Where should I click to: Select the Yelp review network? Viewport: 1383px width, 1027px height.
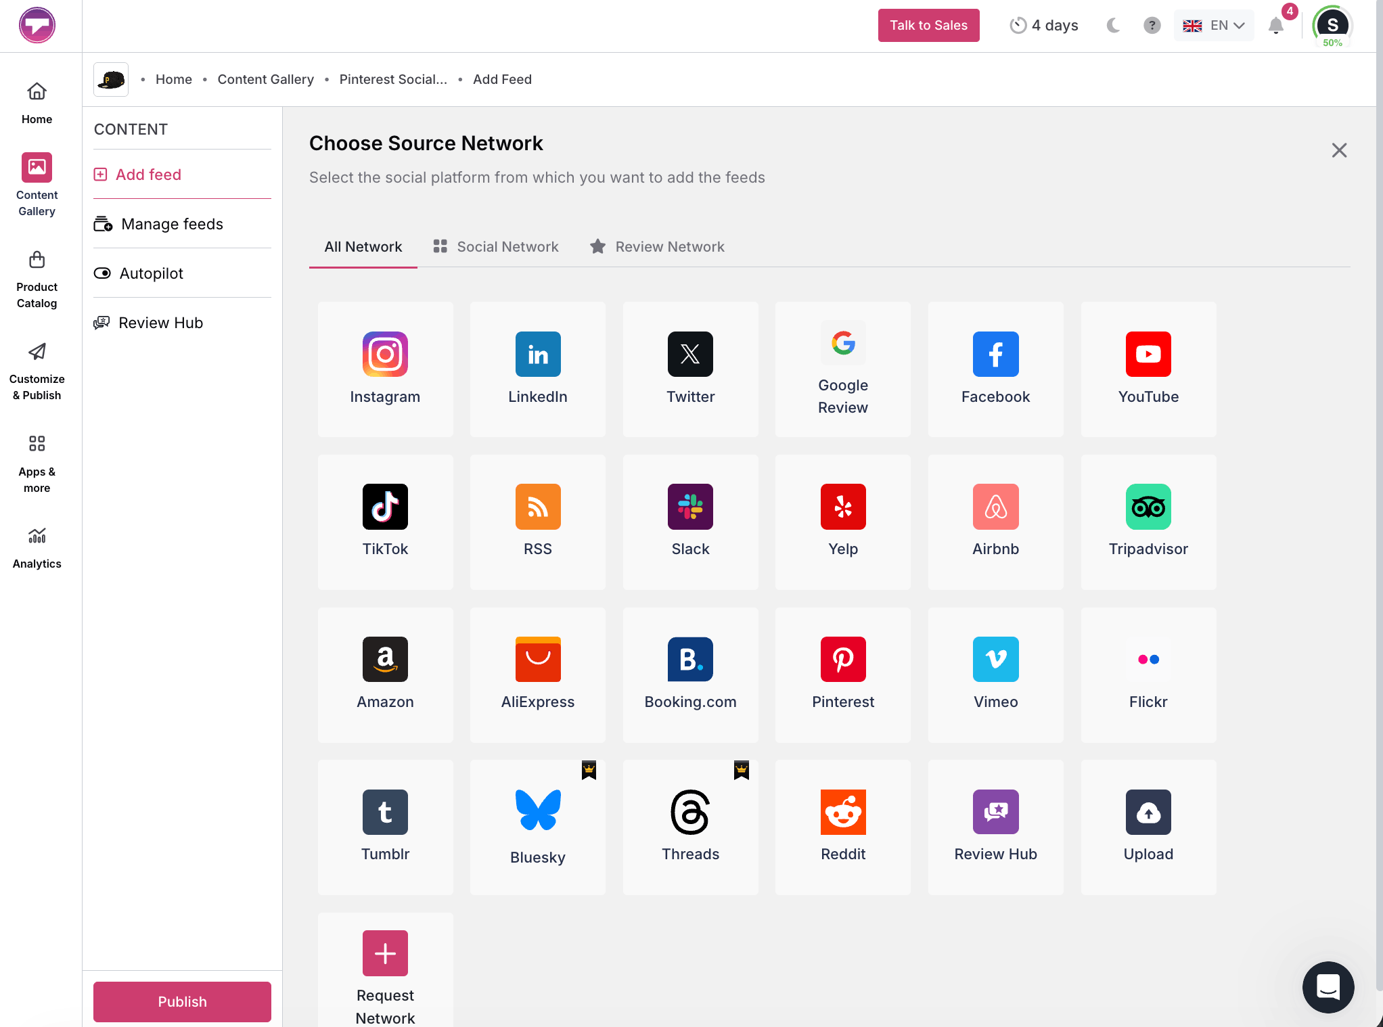843,522
